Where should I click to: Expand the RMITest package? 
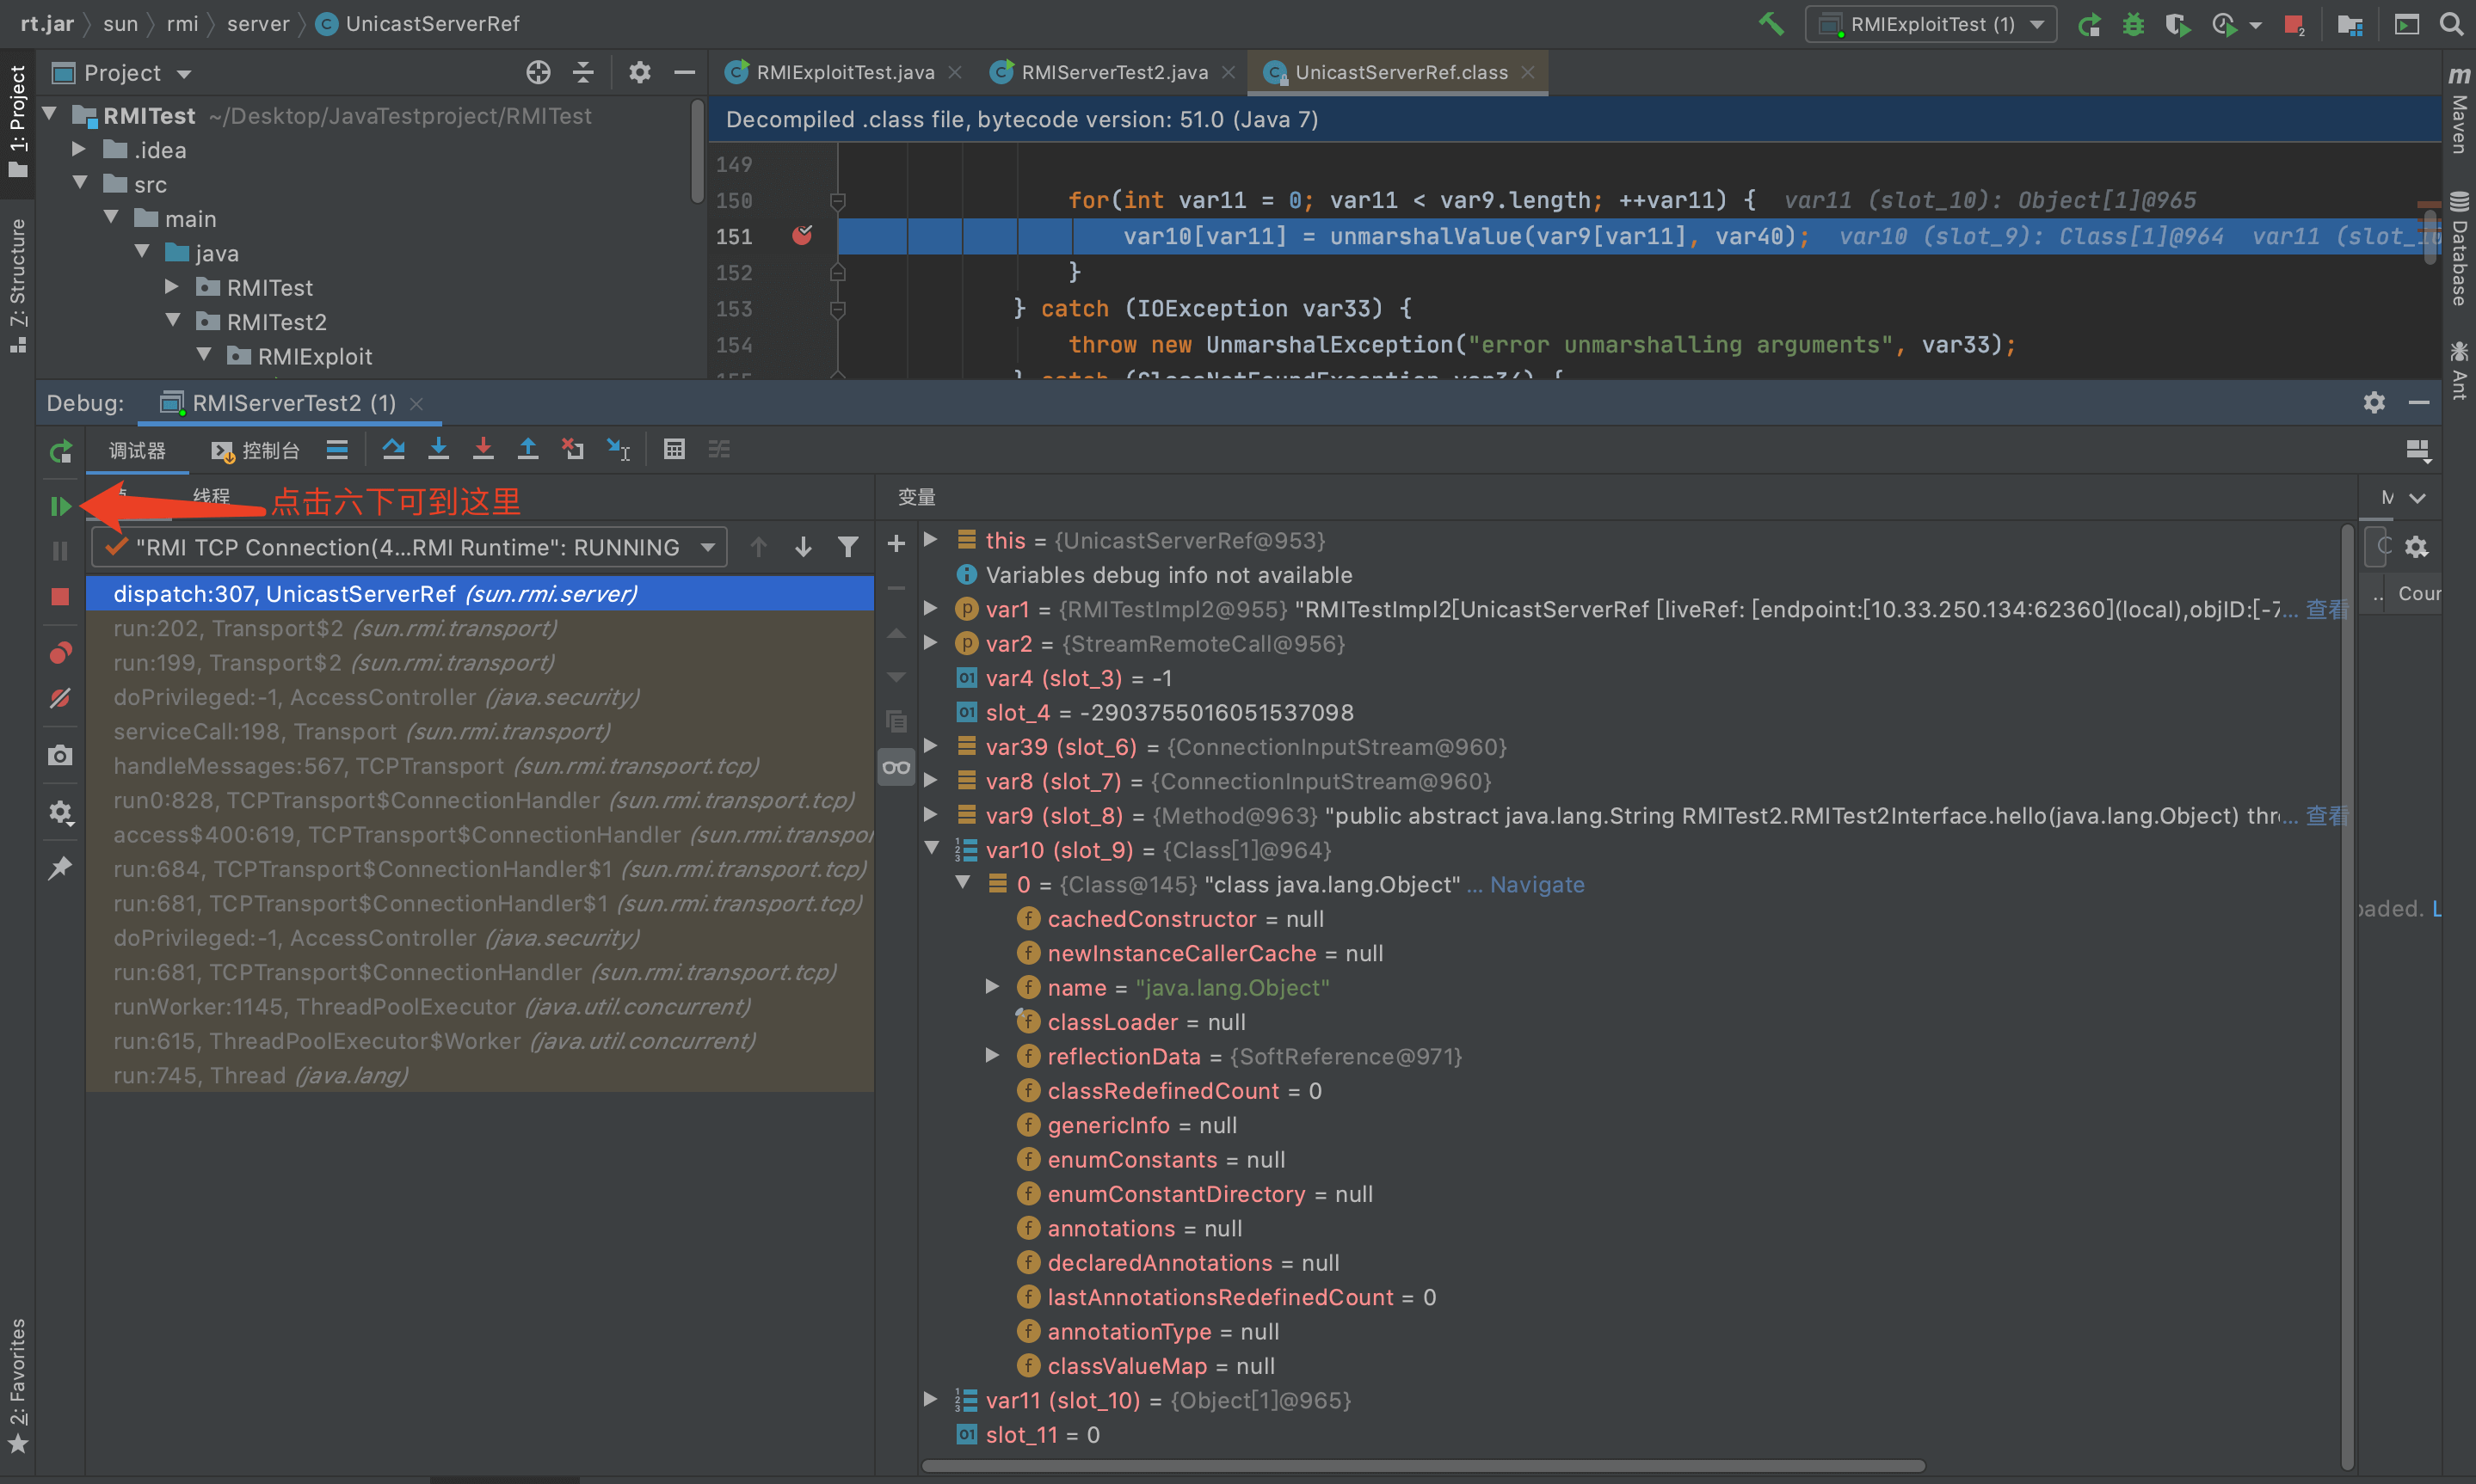click(172, 287)
